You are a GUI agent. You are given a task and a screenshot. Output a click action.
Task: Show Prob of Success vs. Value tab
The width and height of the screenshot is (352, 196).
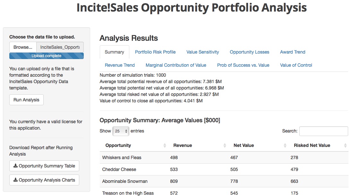tap(243, 65)
